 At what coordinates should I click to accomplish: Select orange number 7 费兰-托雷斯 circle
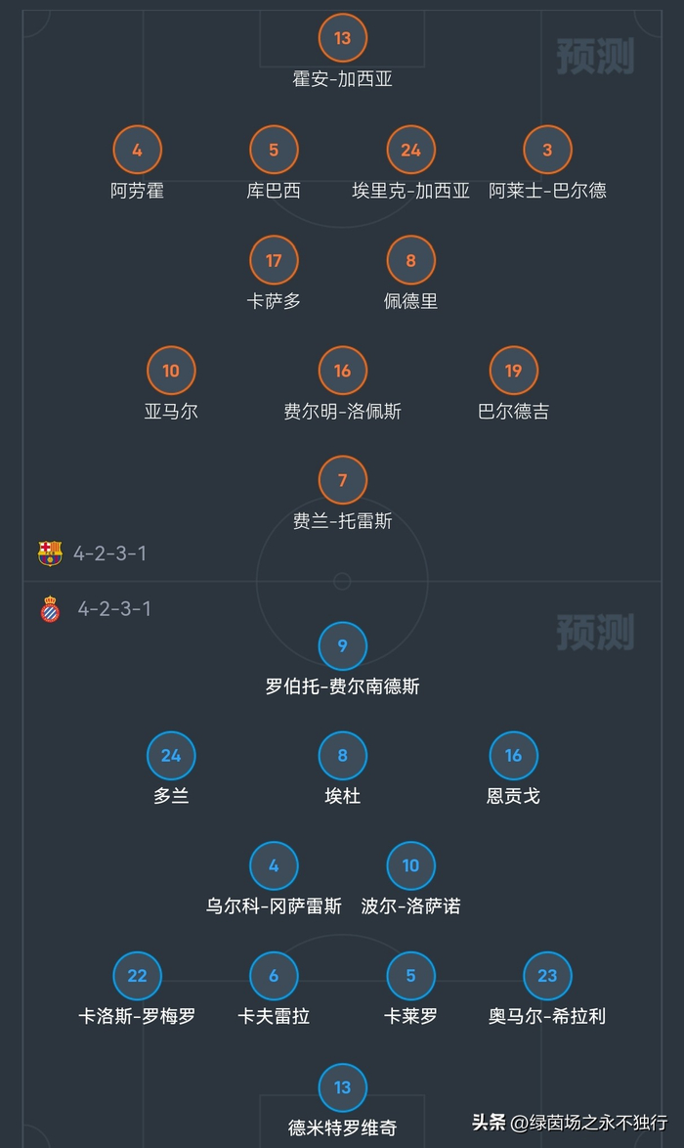342,480
